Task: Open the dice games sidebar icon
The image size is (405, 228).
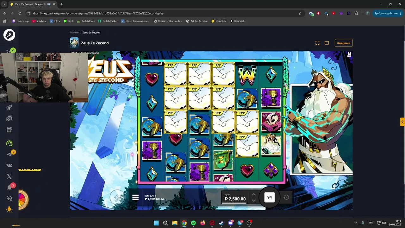Action: pyautogui.click(x=9, y=118)
